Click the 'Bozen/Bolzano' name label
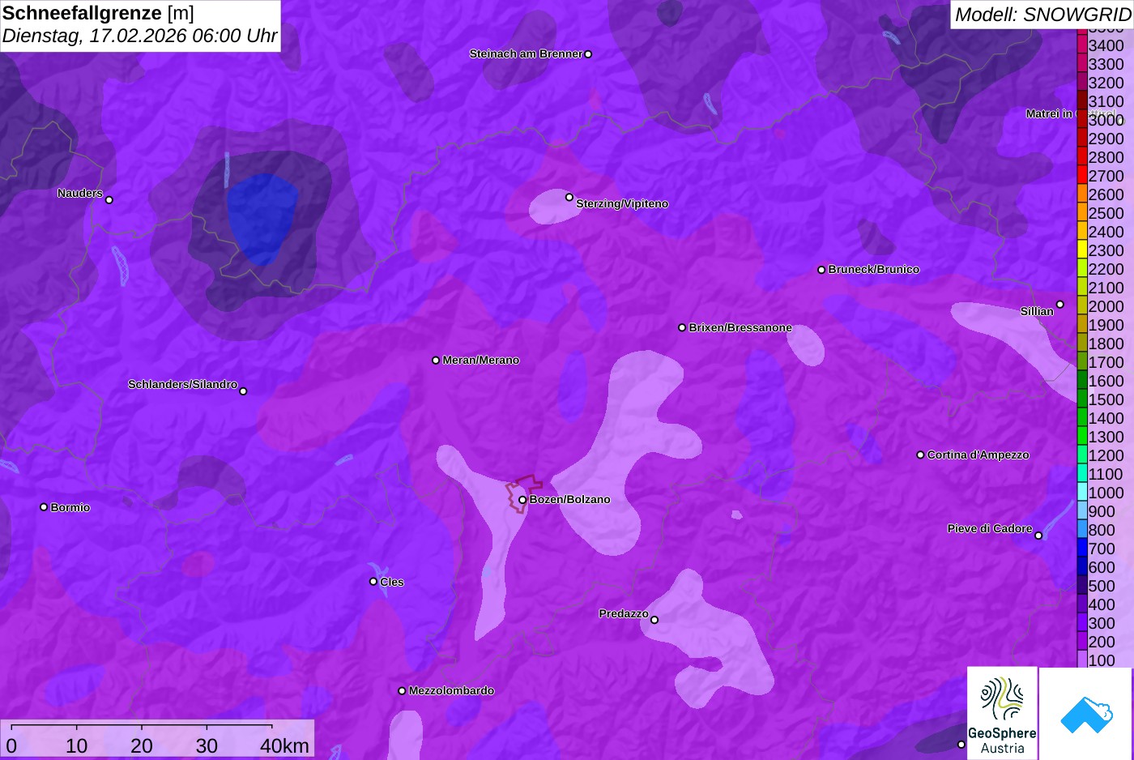The image size is (1134, 760). [570, 500]
